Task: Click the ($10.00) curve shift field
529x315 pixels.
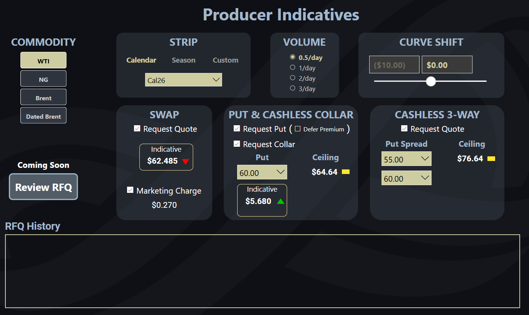Action: tap(394, 65)
